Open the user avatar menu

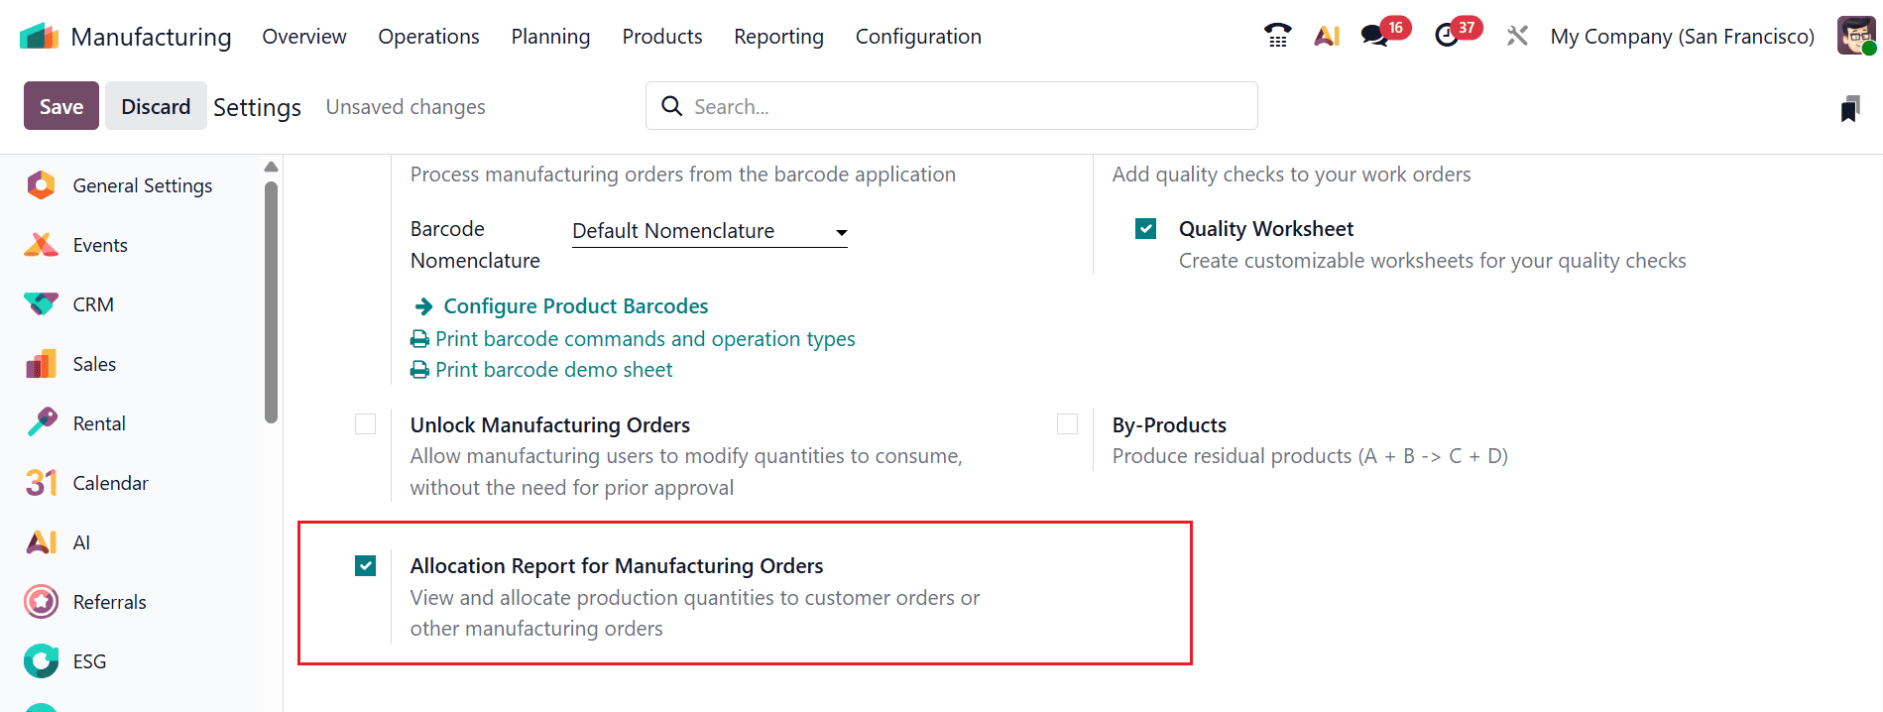coord(1856,36)
